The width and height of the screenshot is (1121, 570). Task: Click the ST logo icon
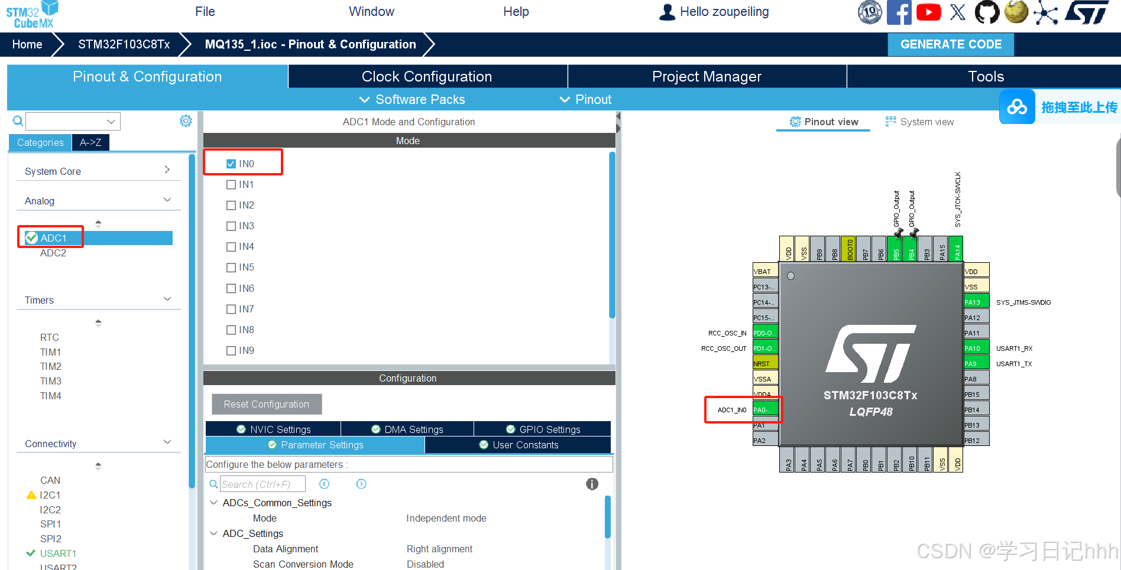click(x=1087, y=12)
